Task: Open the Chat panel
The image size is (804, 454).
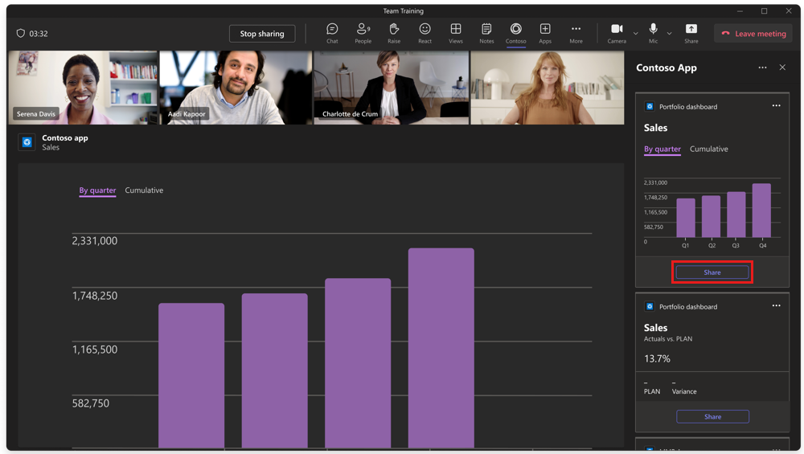Action: click(x=332, y=33)
